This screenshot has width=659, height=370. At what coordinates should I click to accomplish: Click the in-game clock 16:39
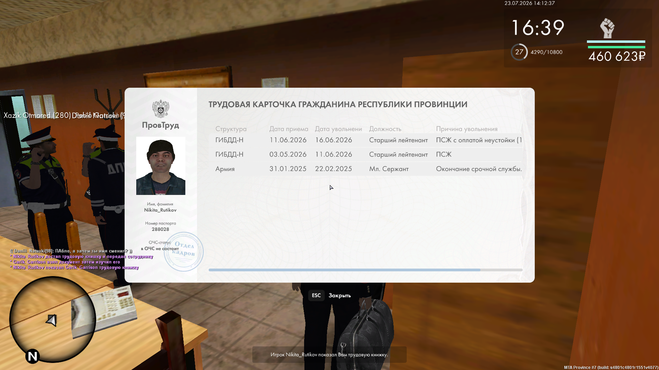pyautogui.click(x=538, y=28)
